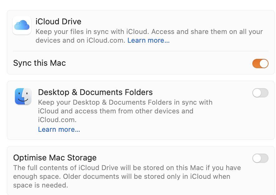The image size is (276, 195).
Task: Click the Finder face icon
Action: (23, 96)
